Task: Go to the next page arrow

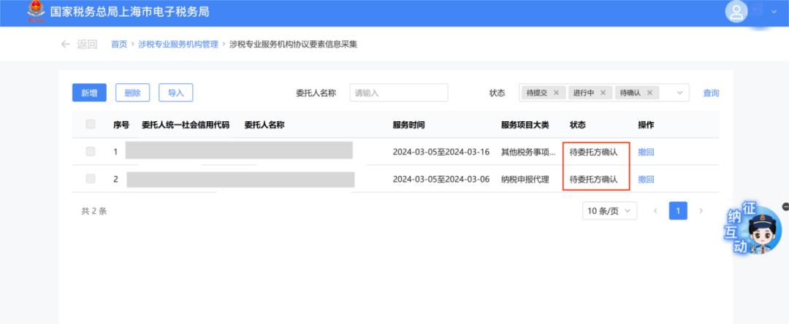Action: (701, 211)
